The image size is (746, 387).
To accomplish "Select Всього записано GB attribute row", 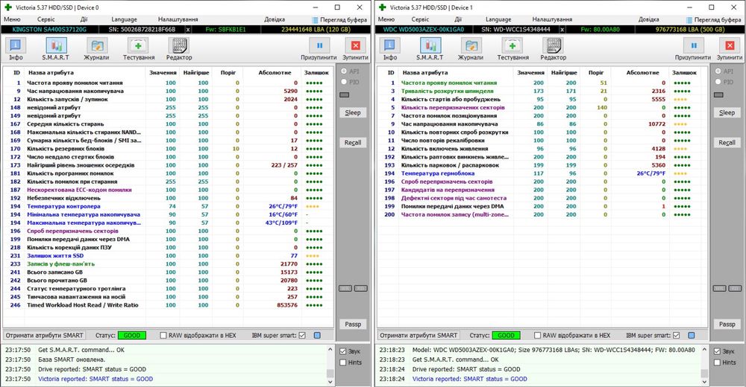I will (169, 272).
